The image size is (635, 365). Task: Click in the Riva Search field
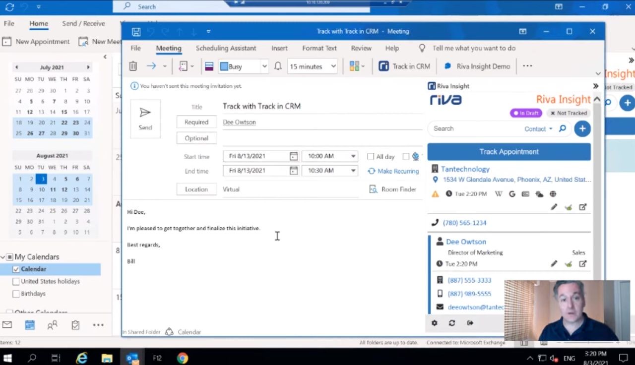point(474,128)
